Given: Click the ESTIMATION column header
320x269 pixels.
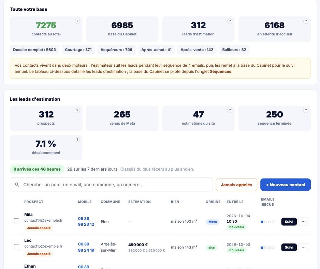Looking at the screenshot, I should point(140,202).
